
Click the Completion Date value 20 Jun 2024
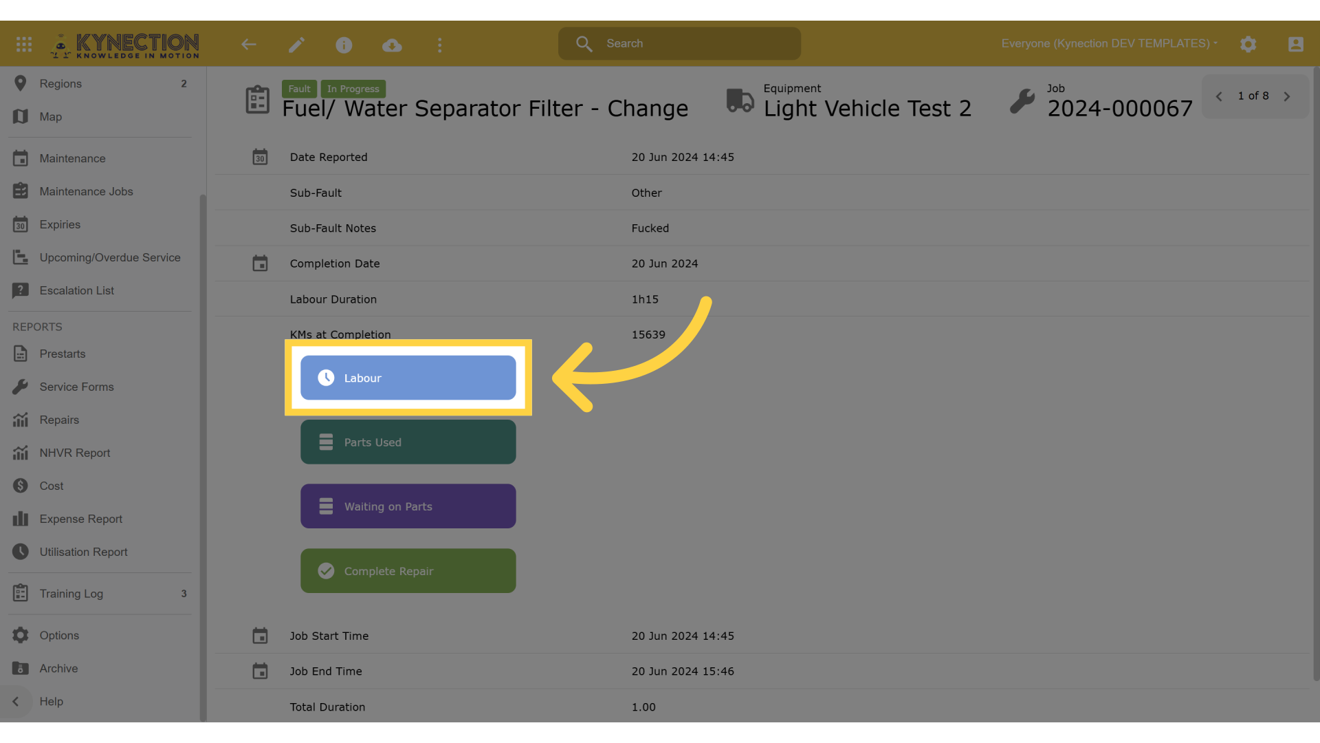pyautogui.click(x=665, y=263)
